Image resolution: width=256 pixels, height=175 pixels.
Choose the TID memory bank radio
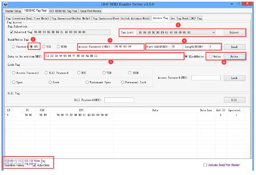44,47
